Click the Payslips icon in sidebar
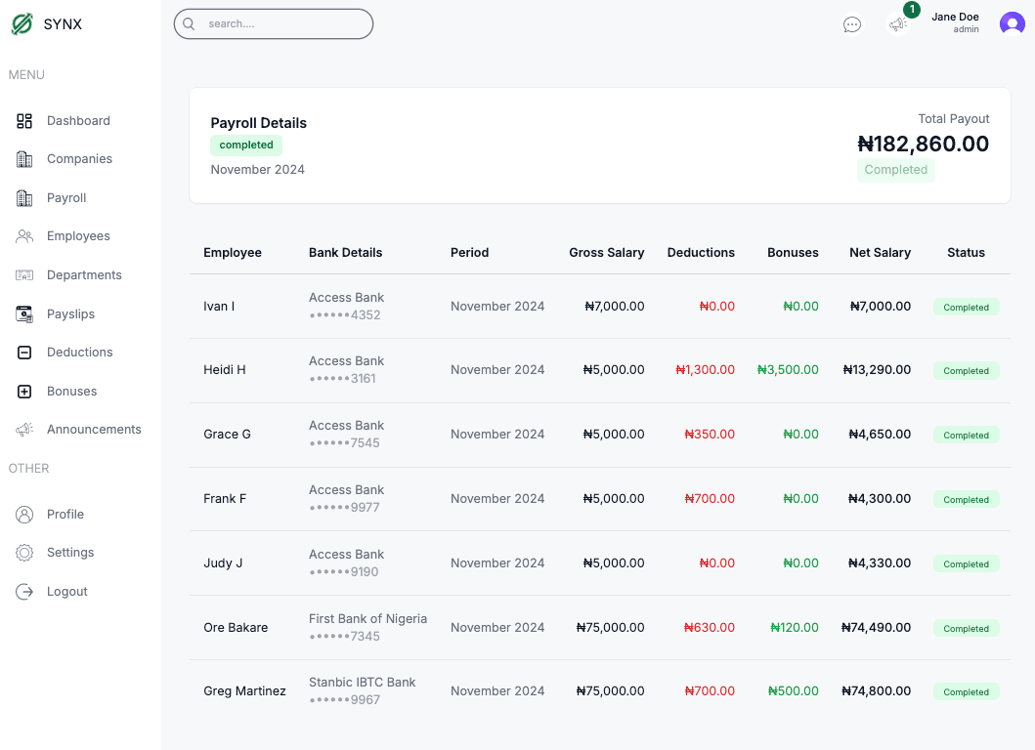Image resolution: width=1035 pixels, height=750 pixels. [x=24, y=314]
